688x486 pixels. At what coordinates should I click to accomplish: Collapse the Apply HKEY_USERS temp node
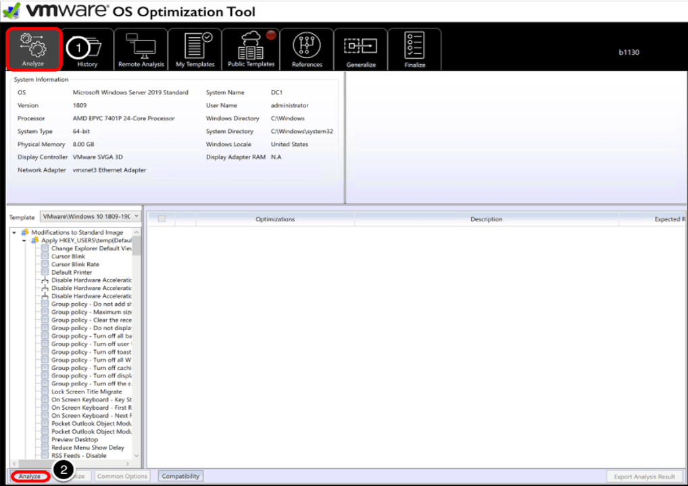[x=24, y=240]
